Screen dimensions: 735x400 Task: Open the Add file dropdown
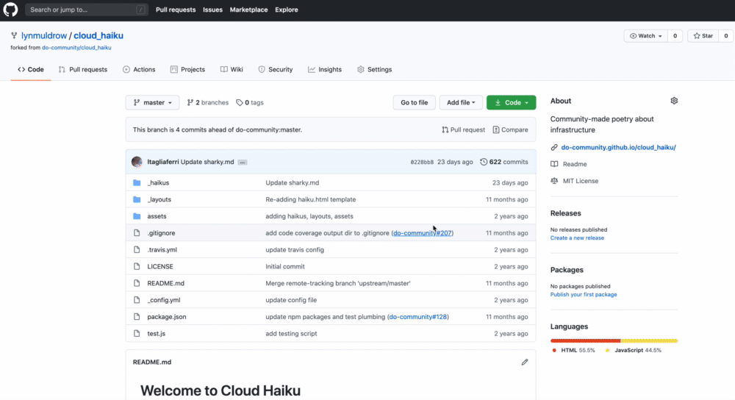(x=461, y=103)
